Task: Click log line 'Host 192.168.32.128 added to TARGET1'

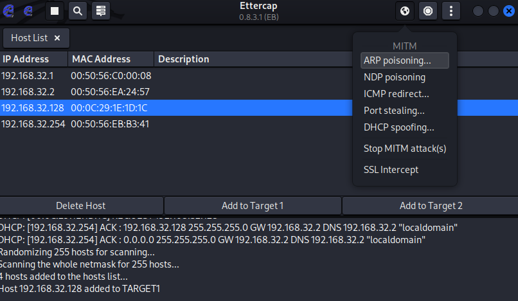Action: [x=80, y=289]
